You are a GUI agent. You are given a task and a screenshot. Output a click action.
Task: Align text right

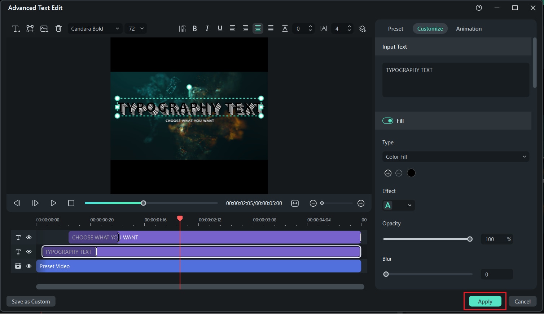click(x=245, y=28)
